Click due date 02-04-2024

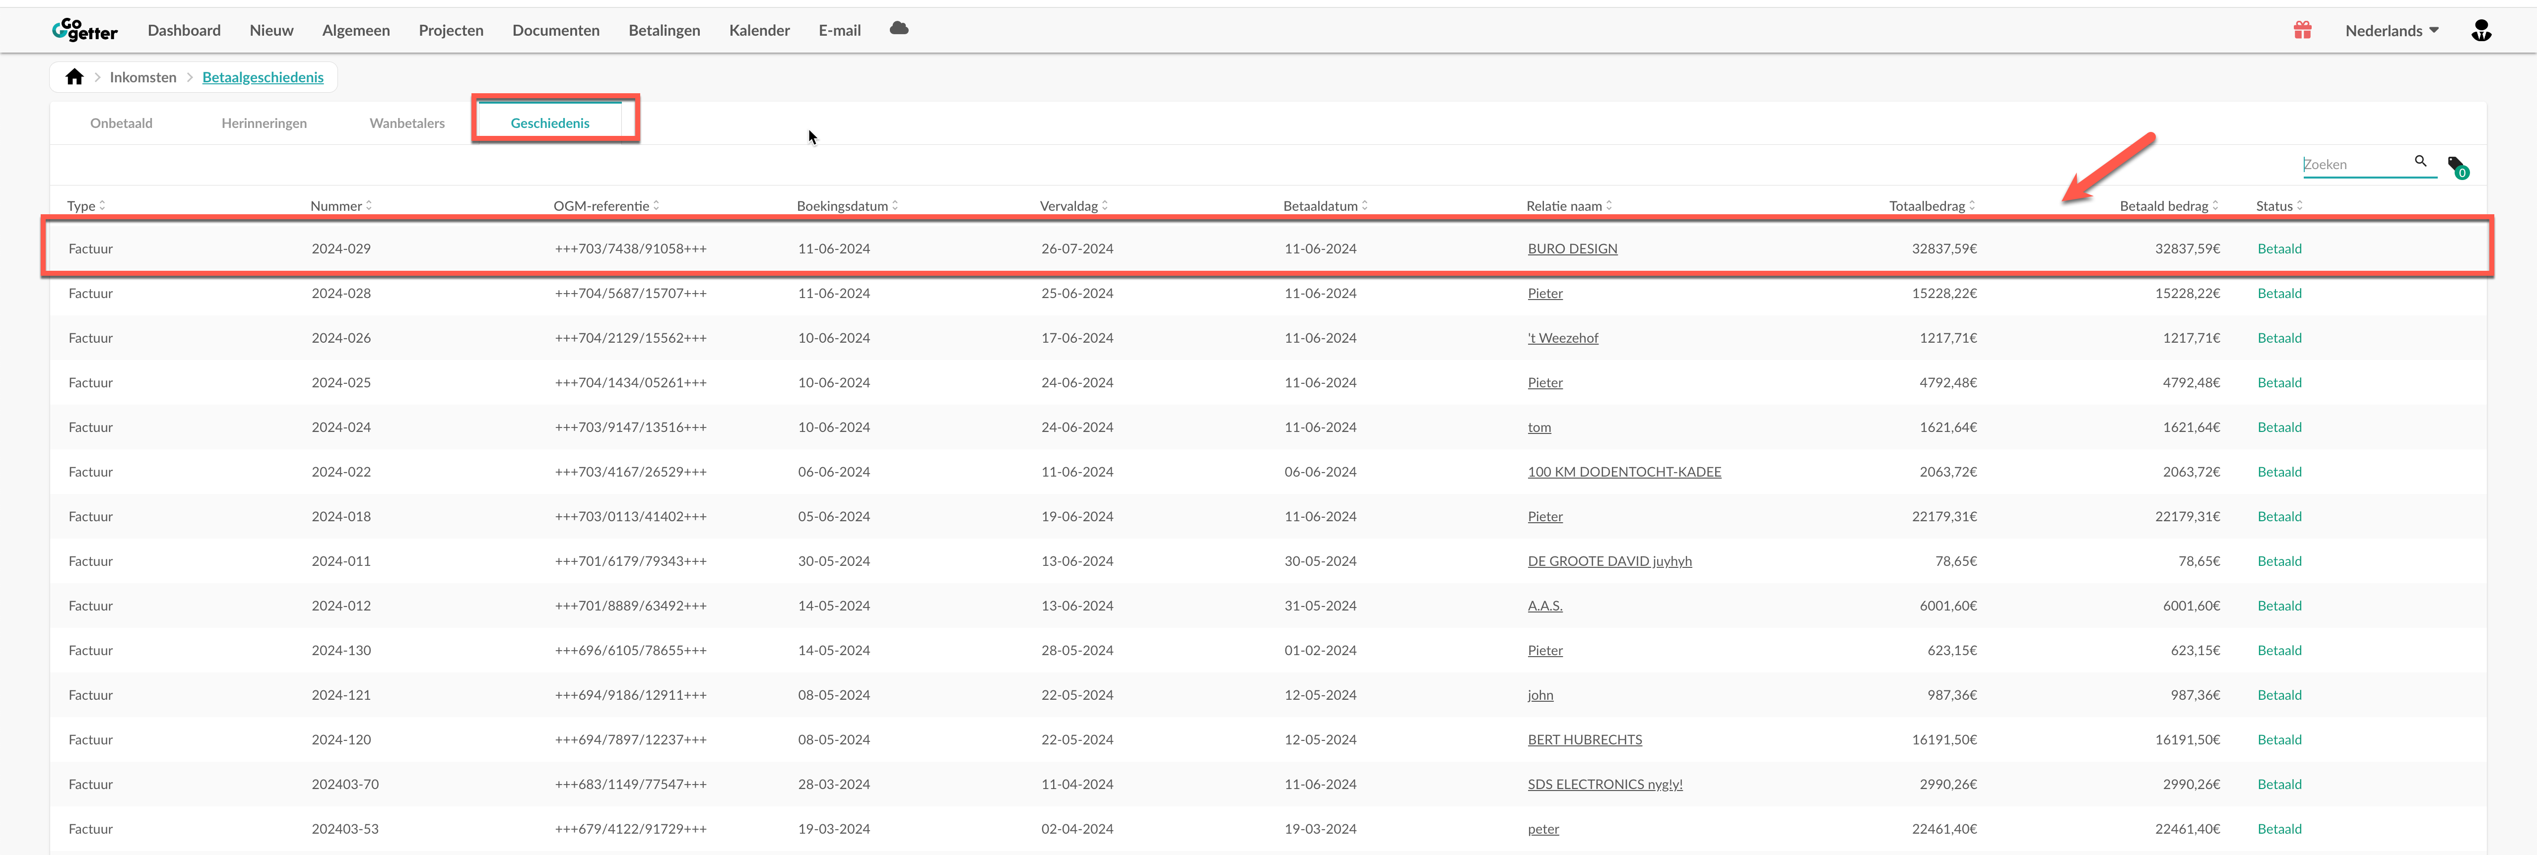[1076, 829]
